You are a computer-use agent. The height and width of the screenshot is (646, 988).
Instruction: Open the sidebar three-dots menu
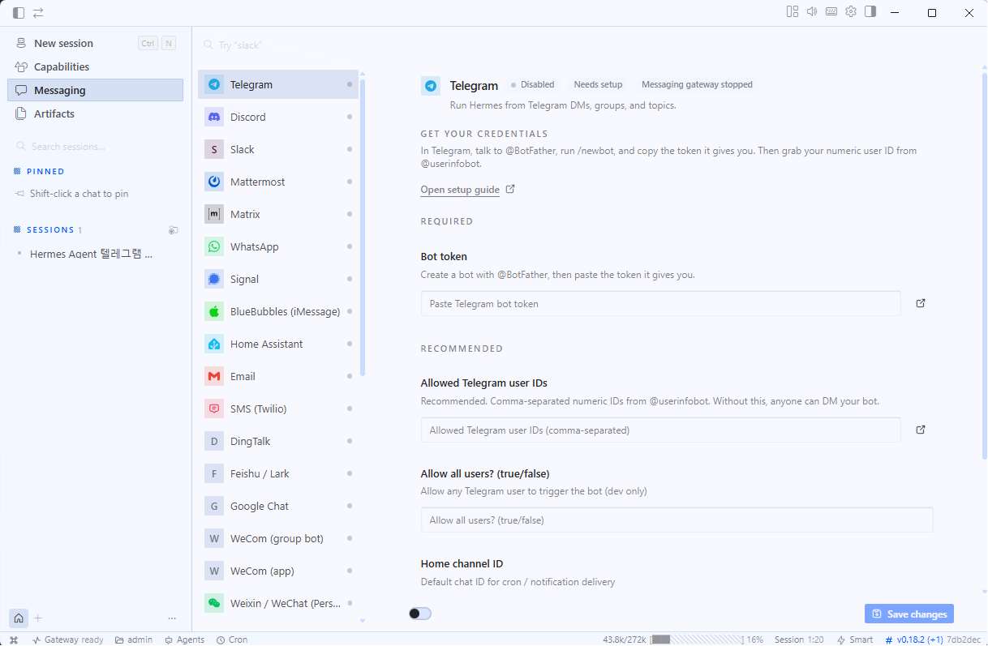[172, 618]
